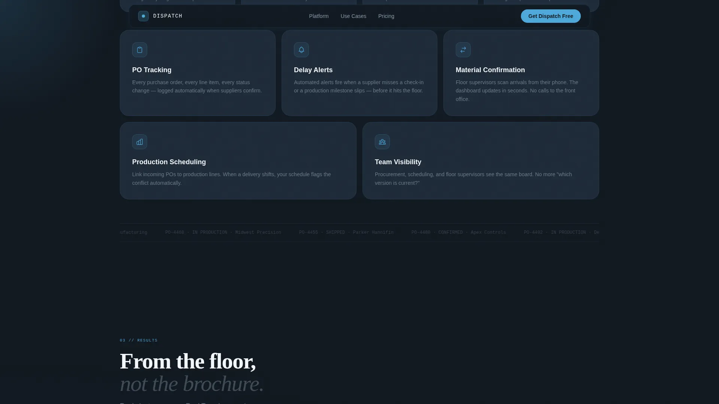The width and height of the screenshot is (719, 404).
Task: Click the Production Scheduling description text
Action: point(231,178)
